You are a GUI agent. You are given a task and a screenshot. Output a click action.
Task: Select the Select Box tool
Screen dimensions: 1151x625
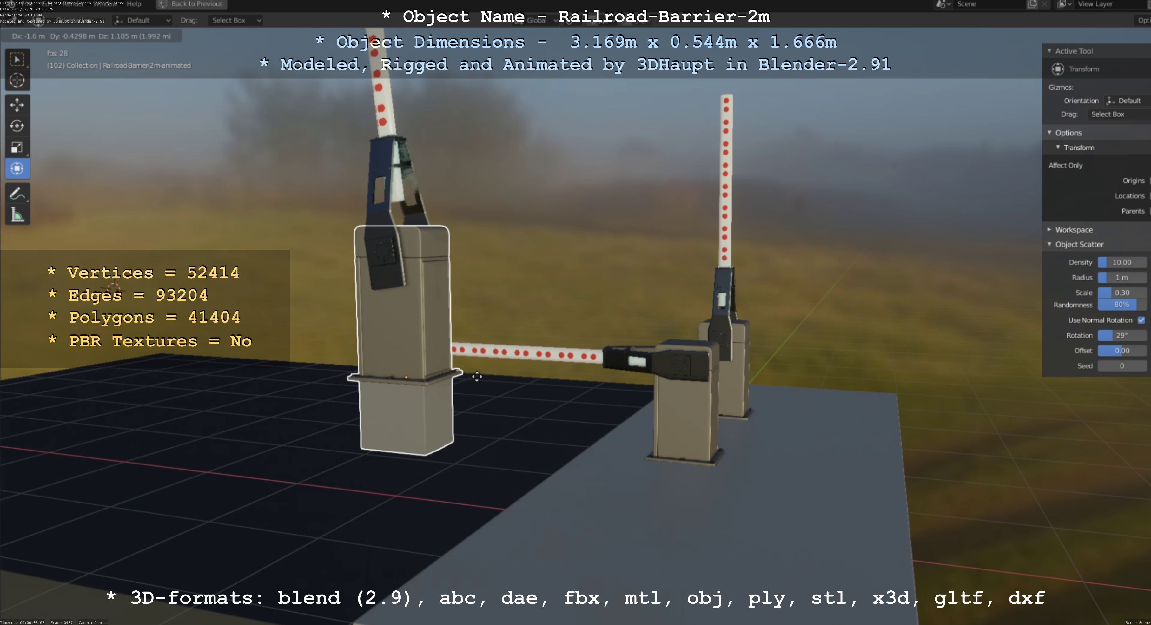pyautogui.click(x=17, y=59)
